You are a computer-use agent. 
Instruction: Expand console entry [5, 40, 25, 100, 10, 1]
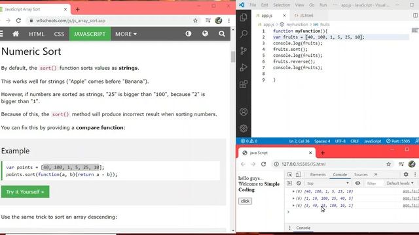tap(293, 206)
